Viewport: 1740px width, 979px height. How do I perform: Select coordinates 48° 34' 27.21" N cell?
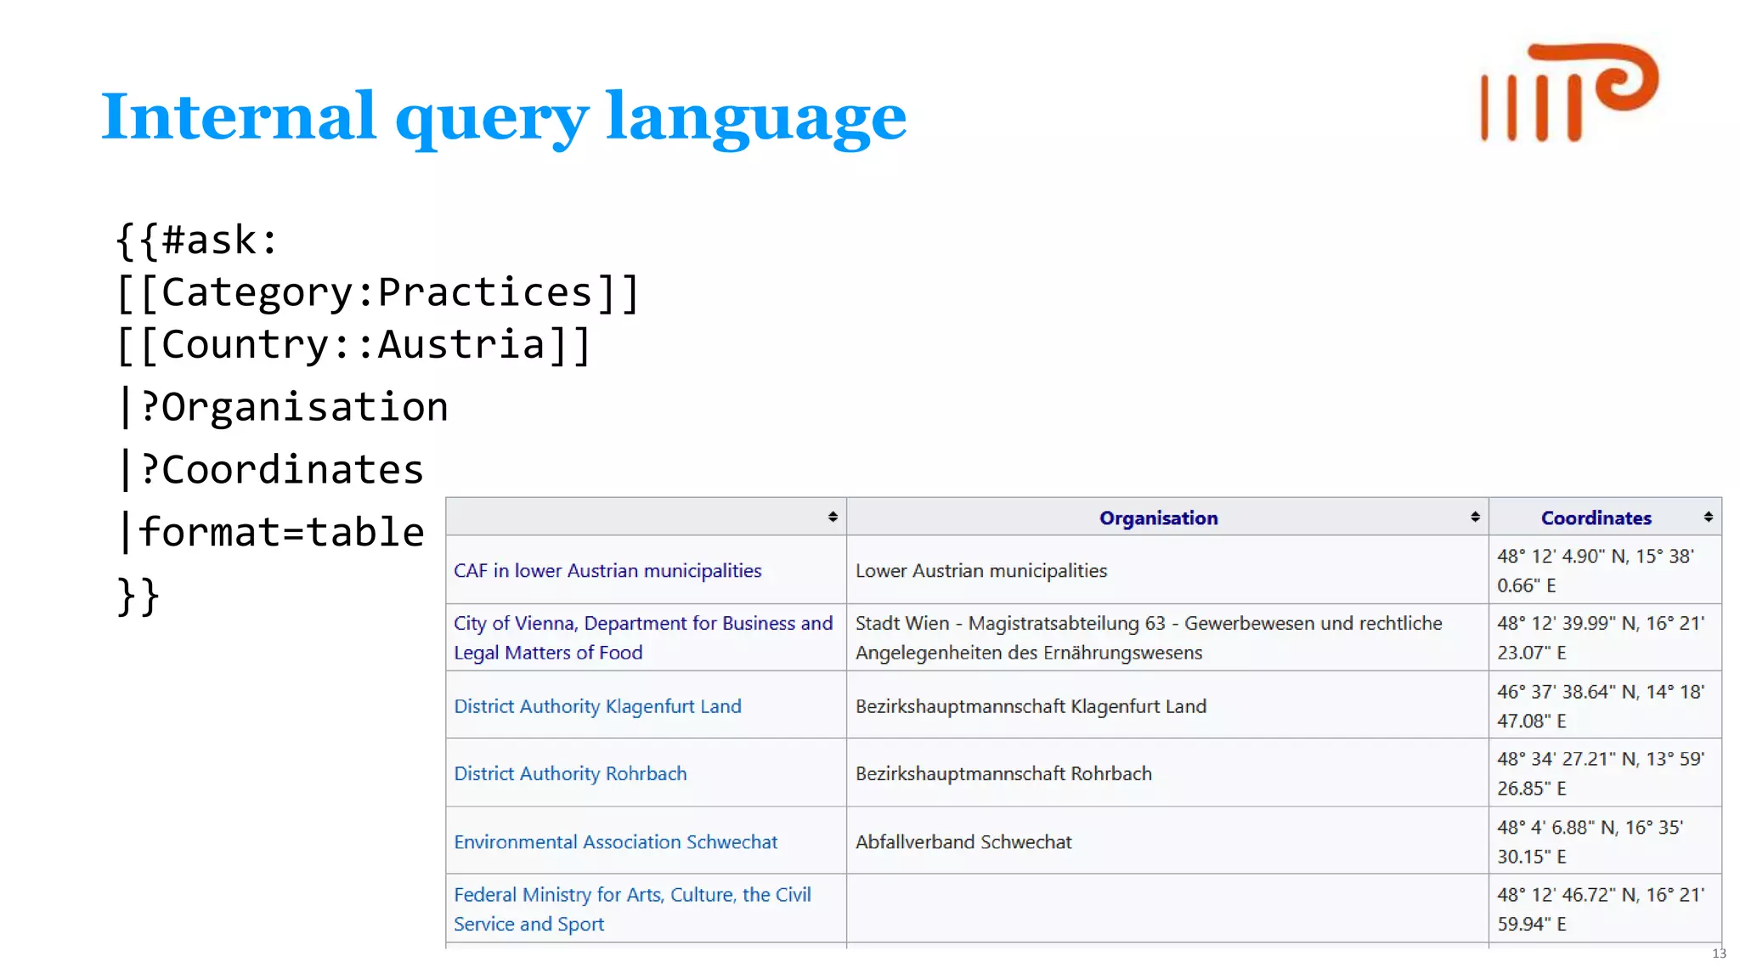click(x=1605, y=772)
